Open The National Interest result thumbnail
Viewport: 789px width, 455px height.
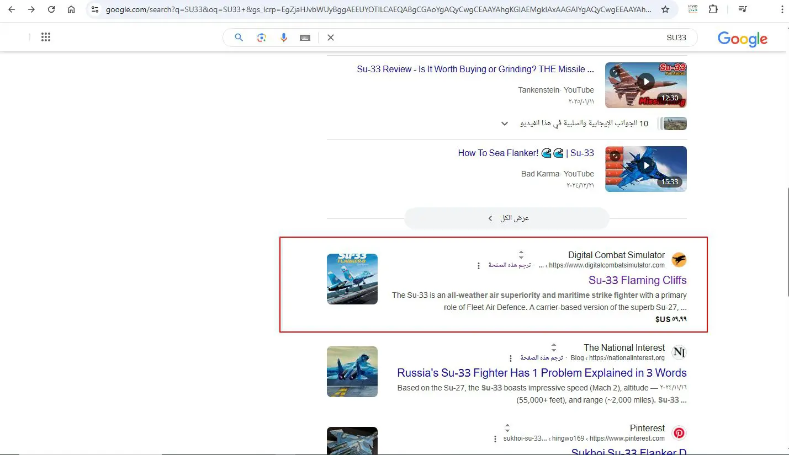(352, 372)
